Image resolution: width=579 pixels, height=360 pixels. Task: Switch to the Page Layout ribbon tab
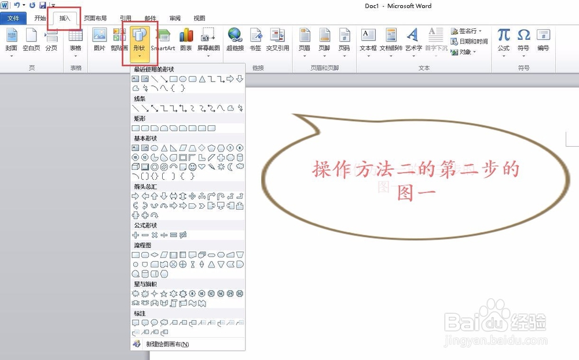[97, 18]
